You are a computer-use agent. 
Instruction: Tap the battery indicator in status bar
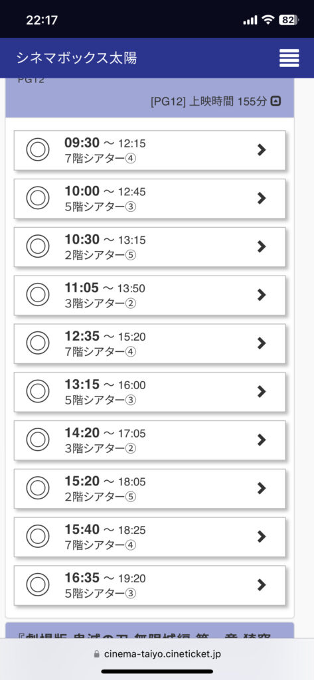[289, 20]
